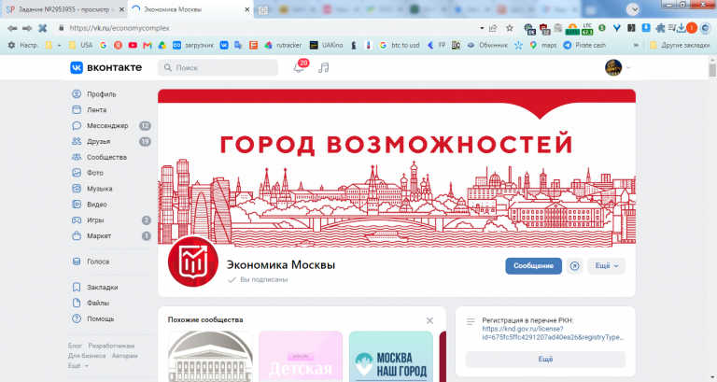Expand the Ещё footer menu in sidebar
The height and width of the screenshot is (382, 717).
tap(78, 365)
